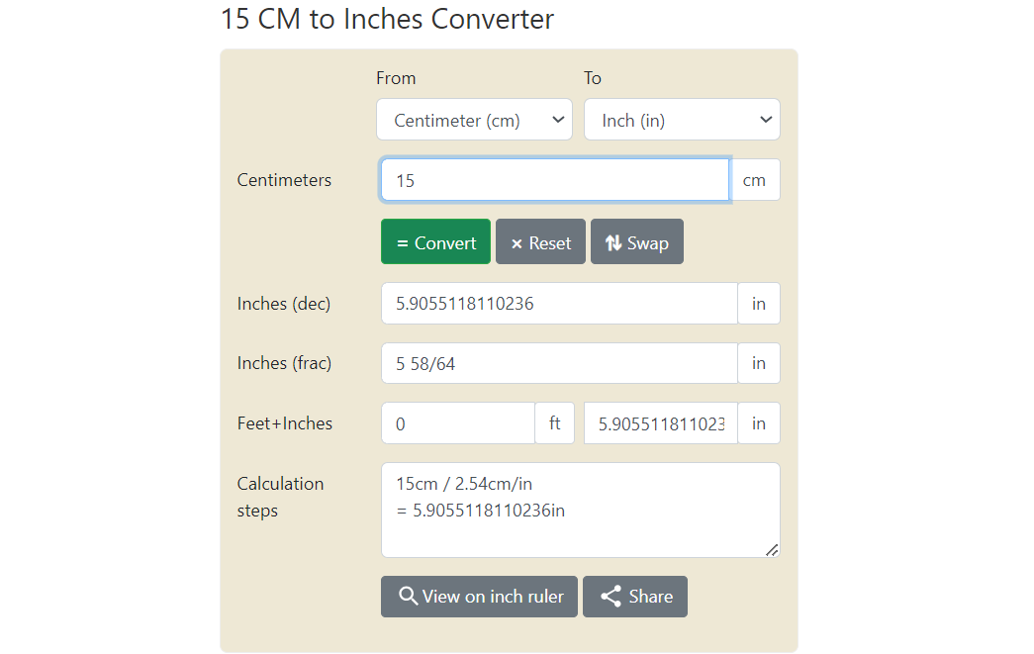Click the green Convert button

point(436,242)
